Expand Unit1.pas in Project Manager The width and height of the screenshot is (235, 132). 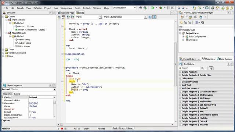coord(183,40)
